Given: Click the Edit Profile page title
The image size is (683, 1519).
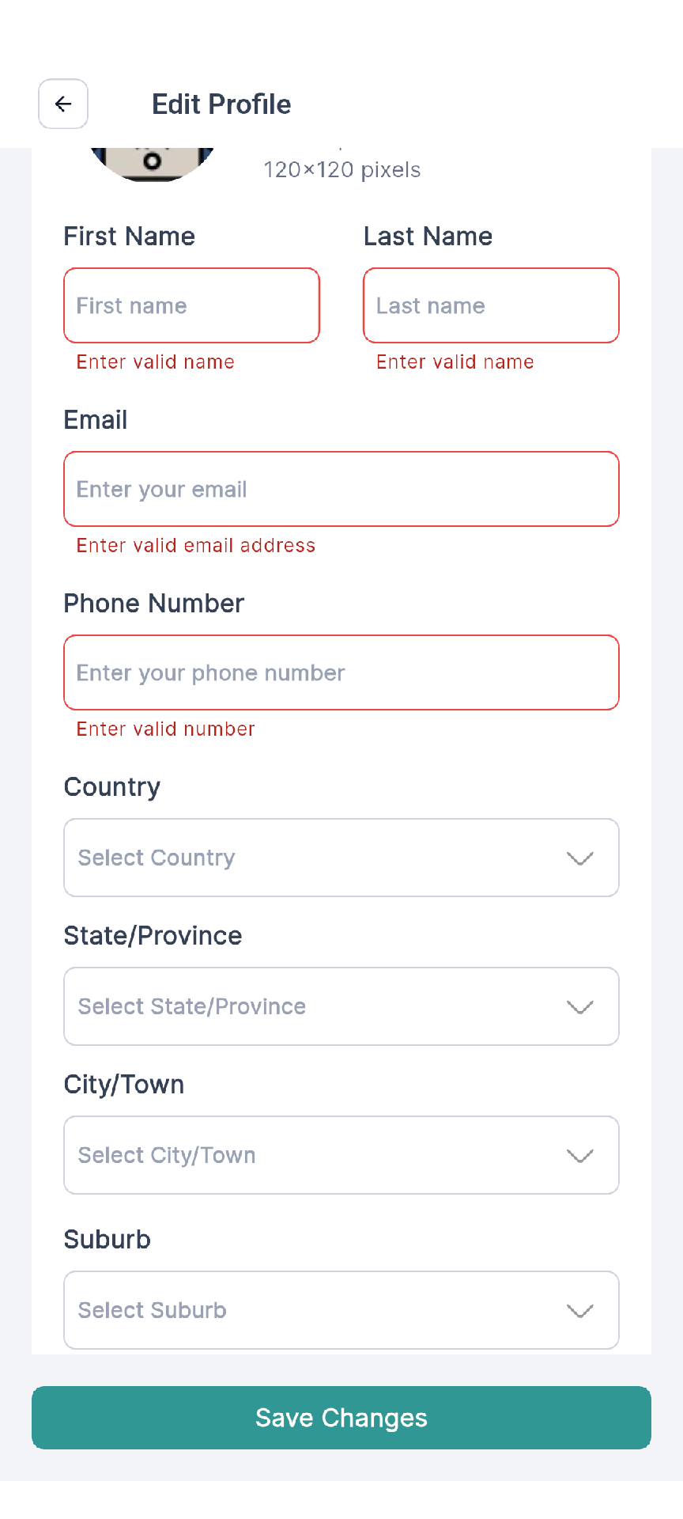Looking at the screenshot, I should click(221, 104).
